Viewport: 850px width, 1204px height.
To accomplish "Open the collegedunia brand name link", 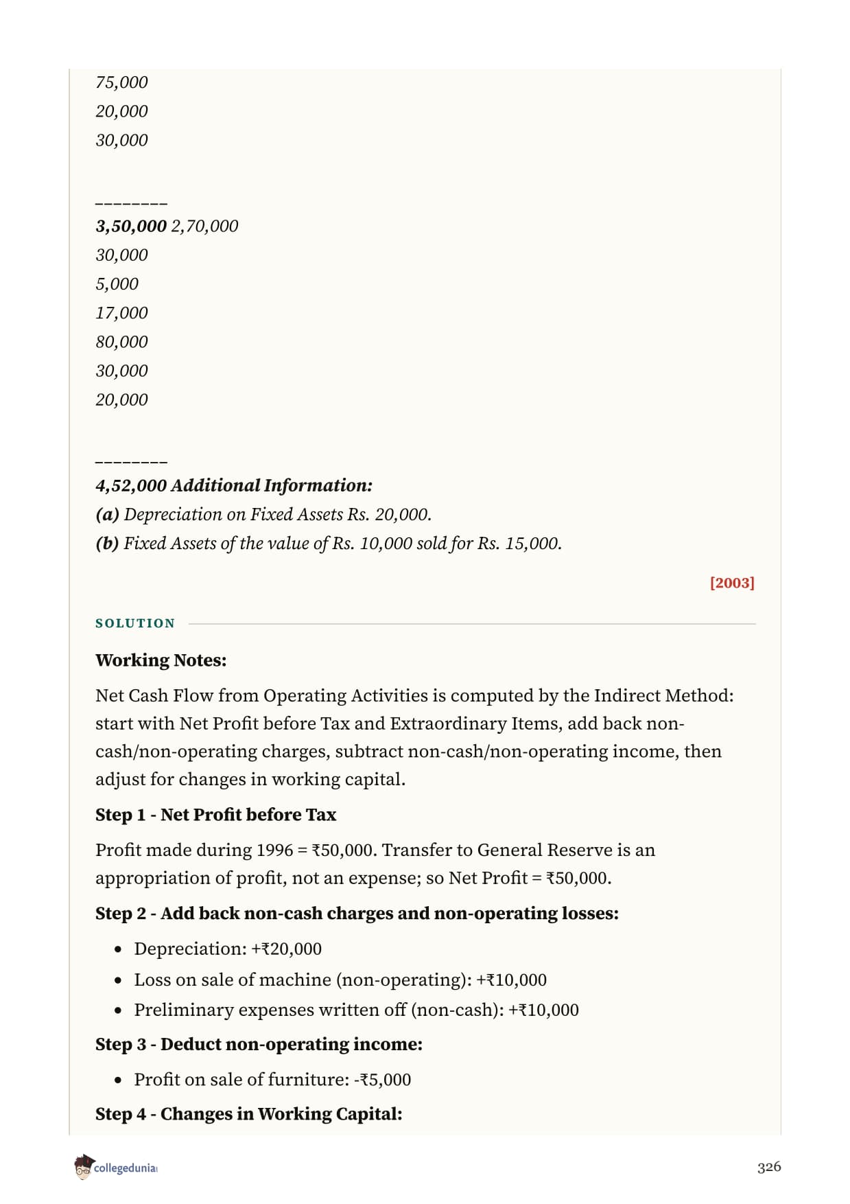I will coord(126,1168).
